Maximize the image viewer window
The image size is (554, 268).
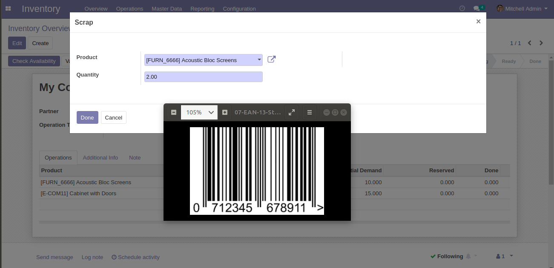pos(335,112)
